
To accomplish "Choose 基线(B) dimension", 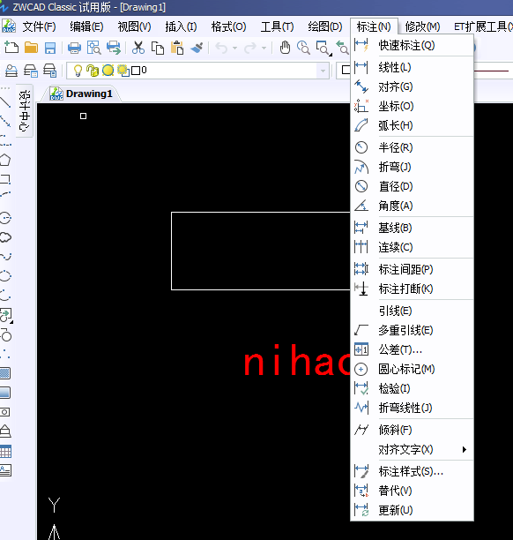I will [412, 228].
